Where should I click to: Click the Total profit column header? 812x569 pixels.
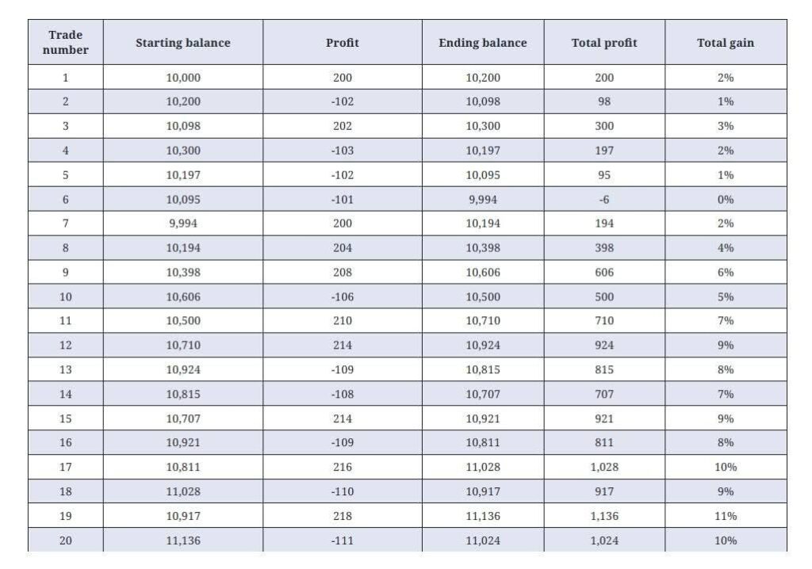click(x=603, y=43)
